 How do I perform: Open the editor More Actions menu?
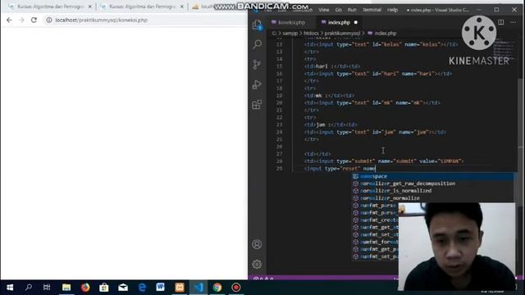[513, 22]
